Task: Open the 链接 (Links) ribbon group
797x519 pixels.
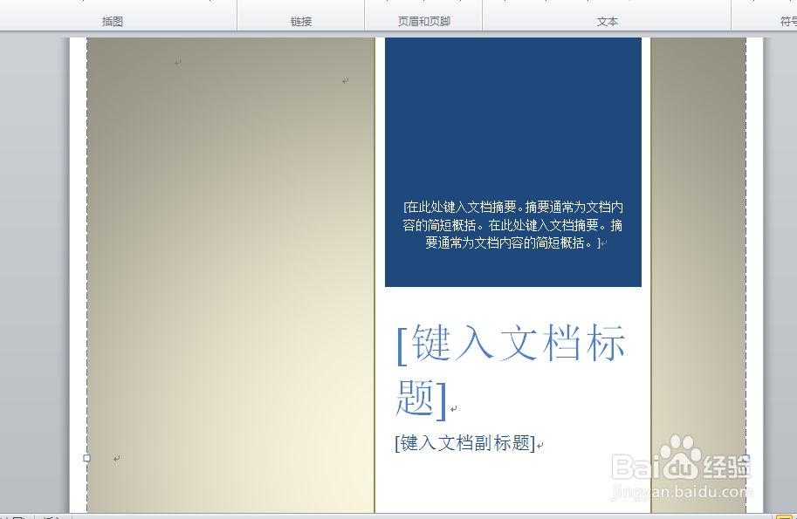Action: click(300, 20)
